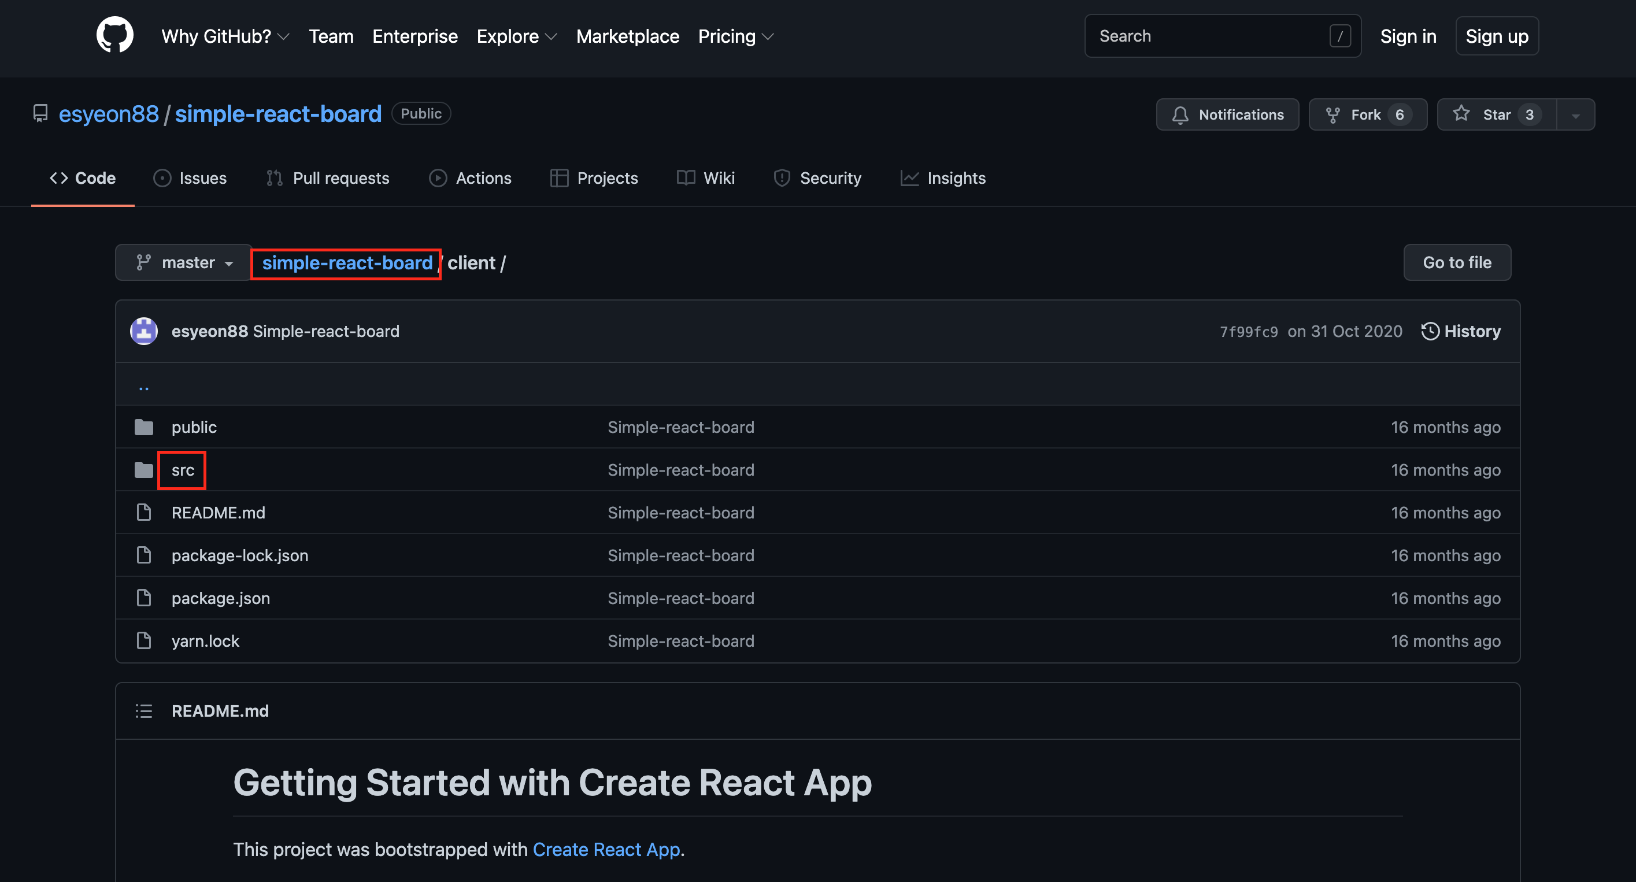Expand the Why GitHub? menu
The width and height of the screenshot is (1636, 882).
tap(225, 36)
